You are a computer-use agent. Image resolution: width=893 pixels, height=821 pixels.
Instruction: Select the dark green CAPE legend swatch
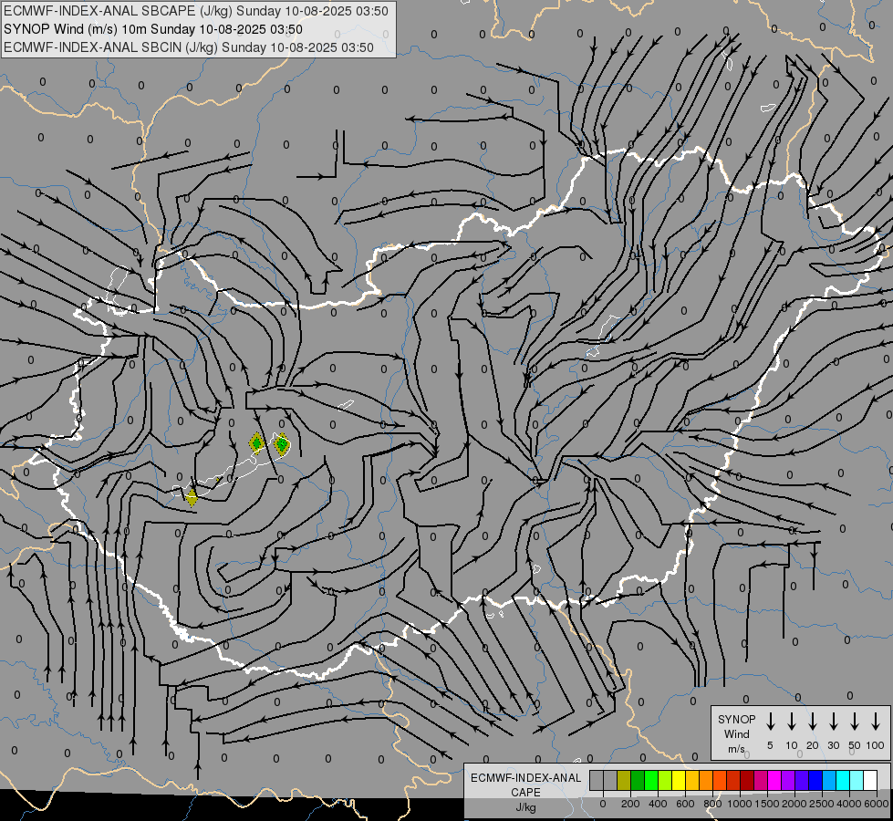point(638,780)
